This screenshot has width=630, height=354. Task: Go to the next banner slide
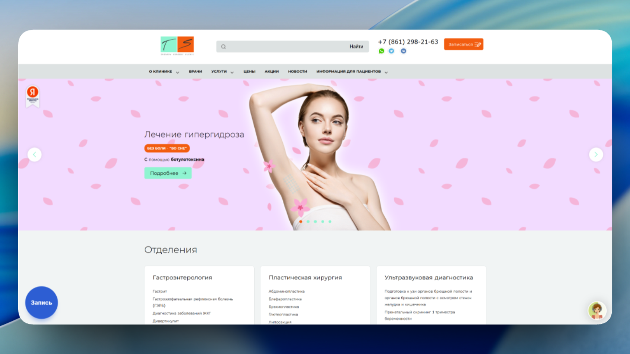596,155
